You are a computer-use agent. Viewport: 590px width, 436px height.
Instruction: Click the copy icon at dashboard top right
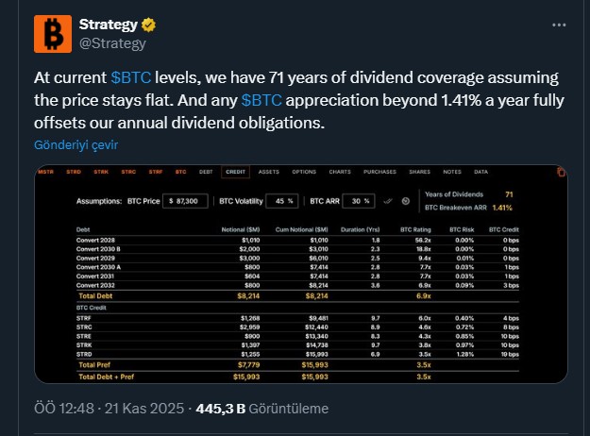point(560,172)
